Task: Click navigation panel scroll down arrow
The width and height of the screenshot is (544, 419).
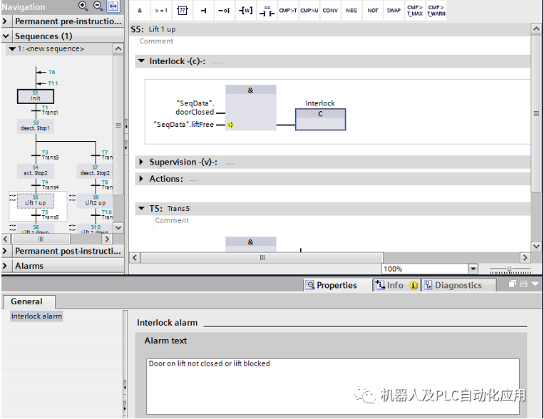Action: tap(118, 228)
